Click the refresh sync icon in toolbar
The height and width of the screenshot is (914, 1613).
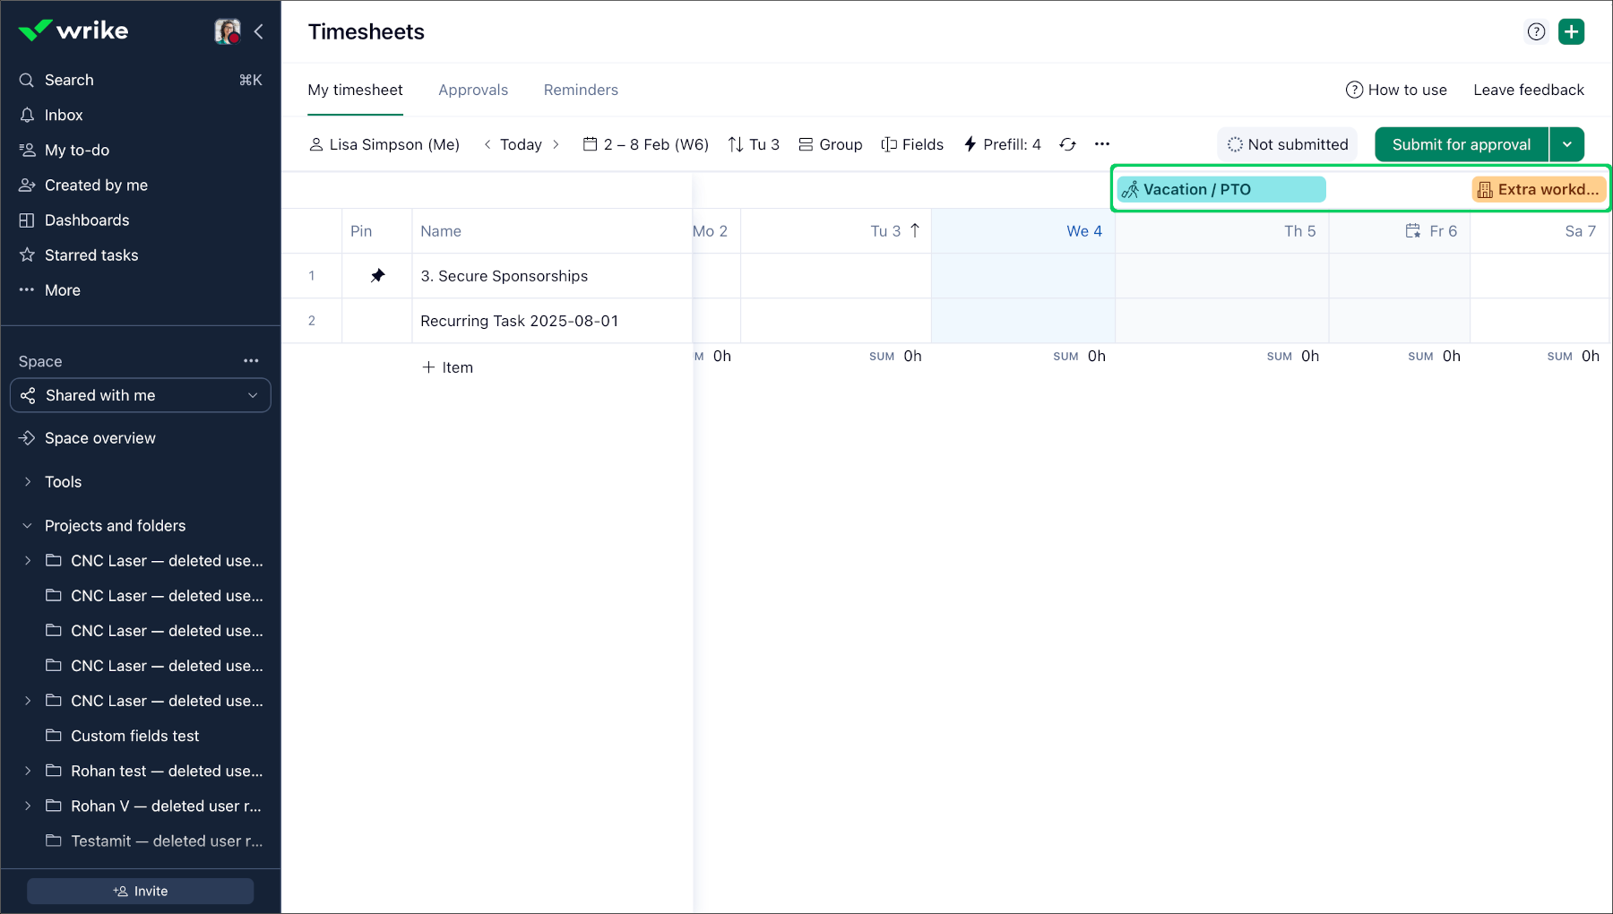tap(1067, 144)
